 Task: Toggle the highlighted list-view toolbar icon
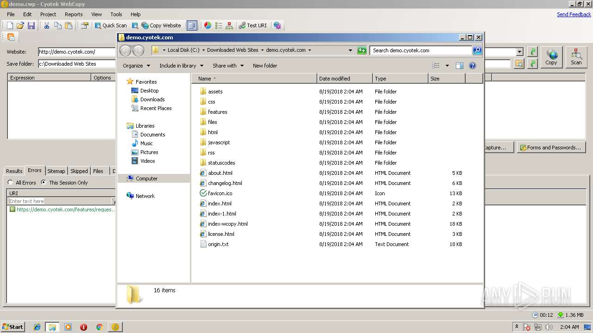click(x=192, y=25)
